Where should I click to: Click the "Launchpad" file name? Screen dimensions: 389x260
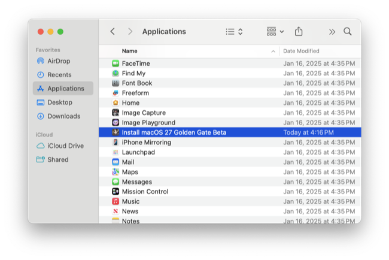[x=138, y=152]
